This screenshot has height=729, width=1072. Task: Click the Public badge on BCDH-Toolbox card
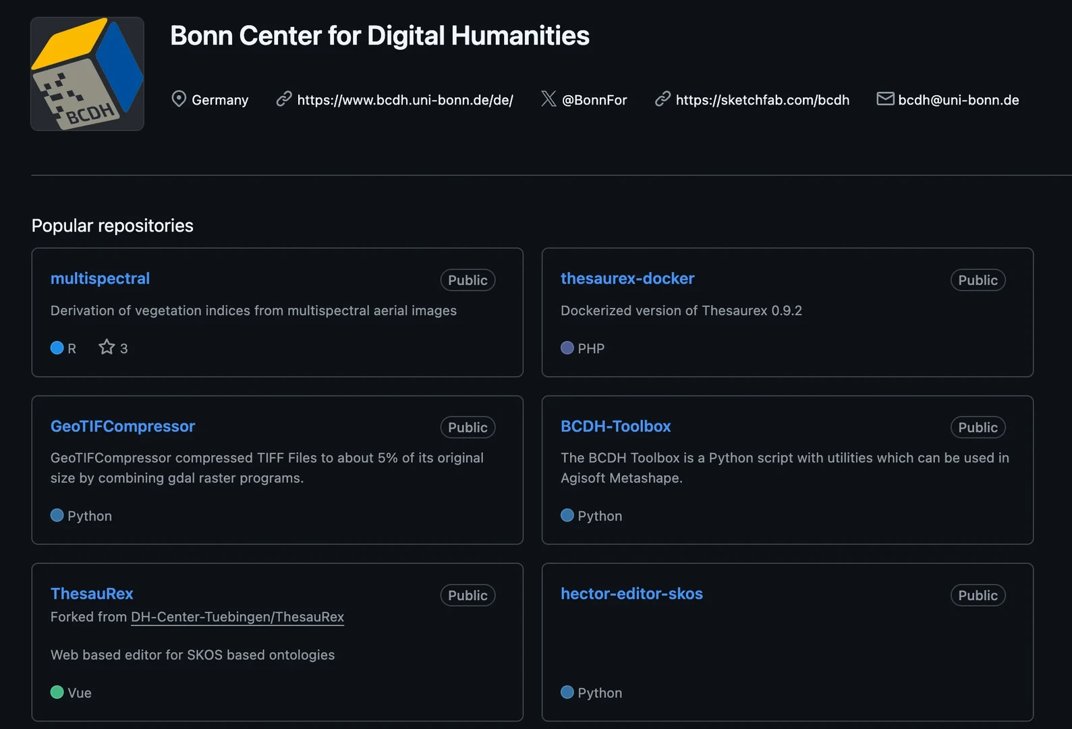978,427
